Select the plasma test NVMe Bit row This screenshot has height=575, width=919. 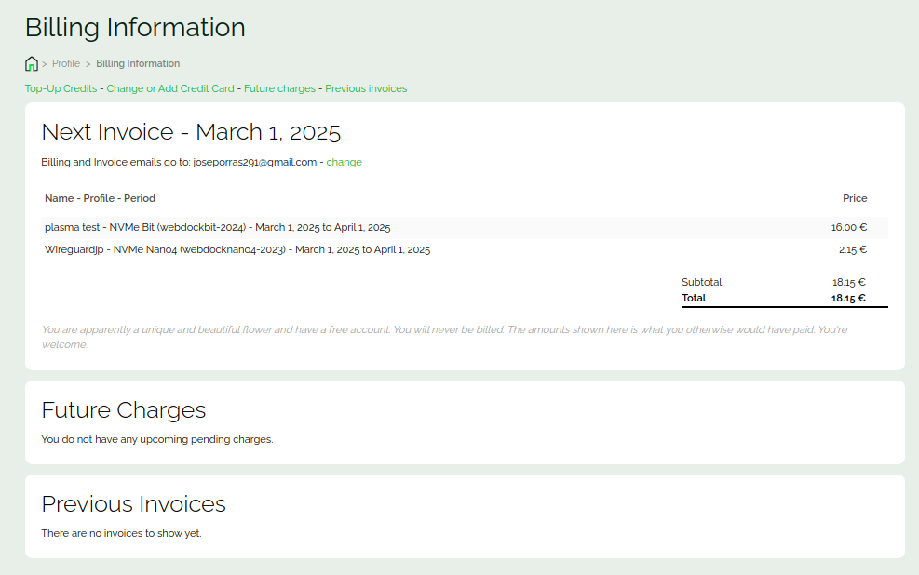tap(217, 228)
